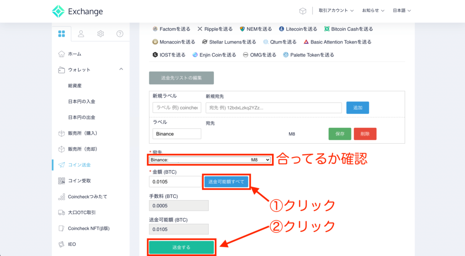Click the NEM shield icon
465x256 pixels.
[x=242, y=29]
